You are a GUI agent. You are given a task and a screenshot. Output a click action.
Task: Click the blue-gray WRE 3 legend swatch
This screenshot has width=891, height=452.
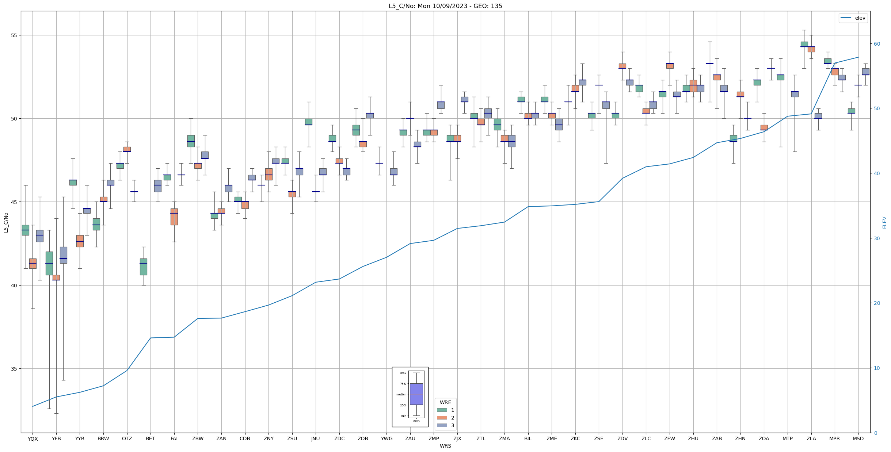coord(442,425)
